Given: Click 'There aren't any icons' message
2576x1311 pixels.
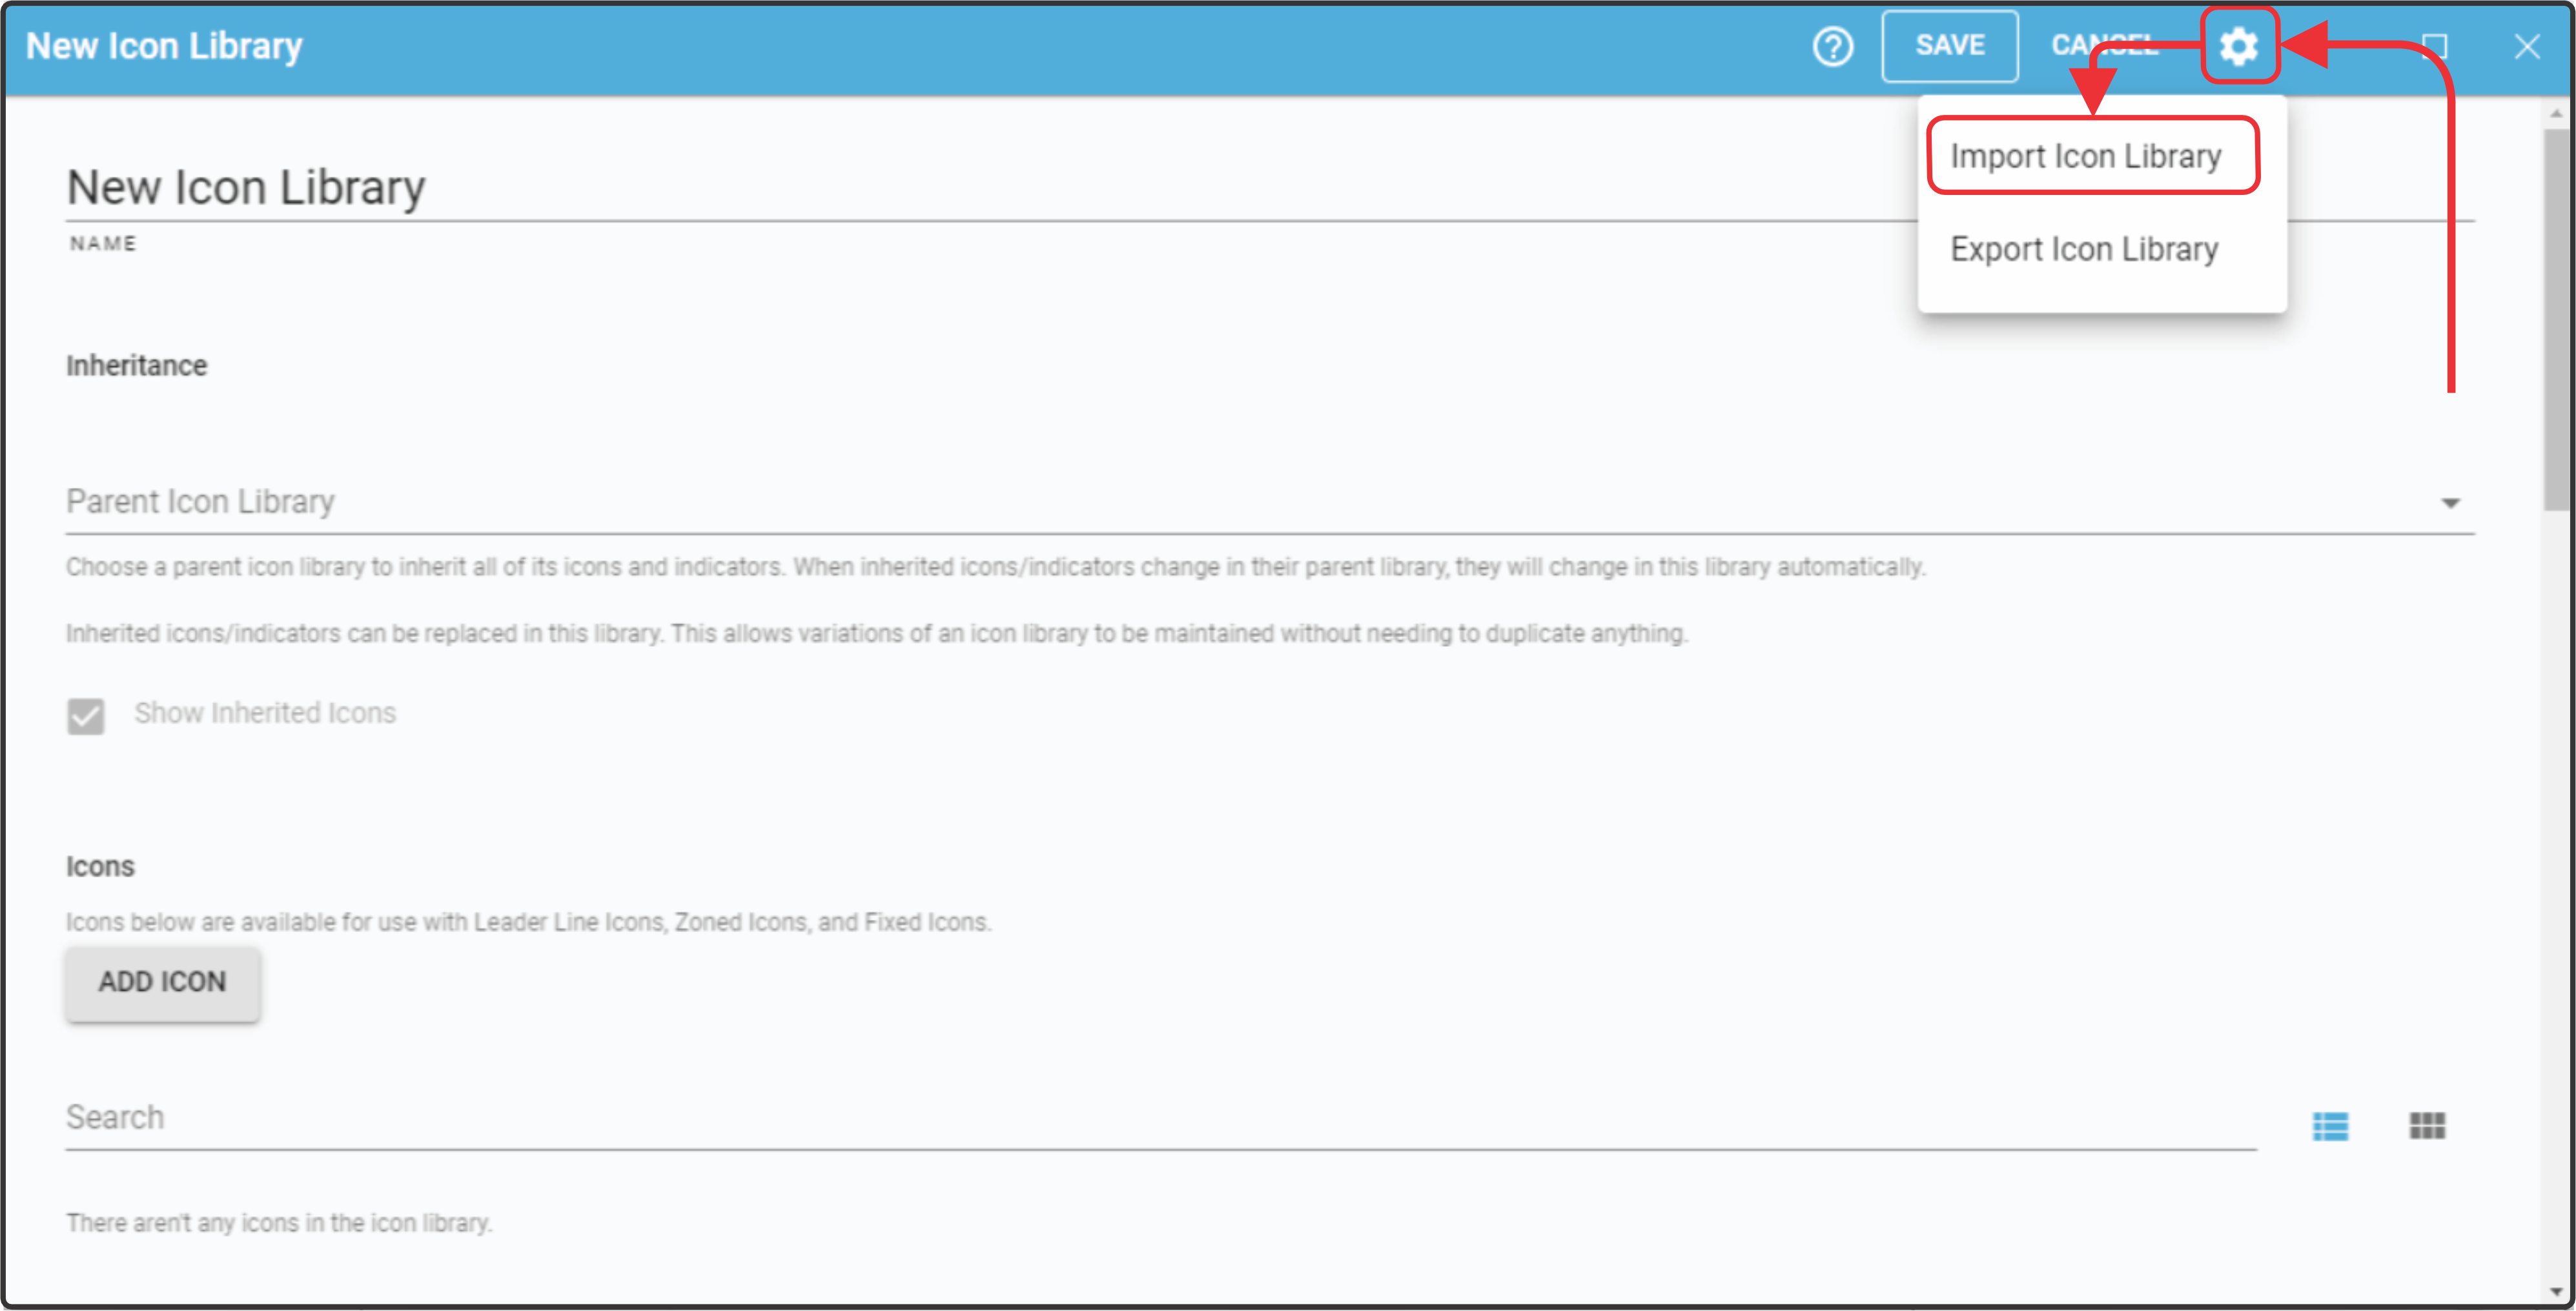Looking at the screenshot, I should click(x=279, y=1223).
